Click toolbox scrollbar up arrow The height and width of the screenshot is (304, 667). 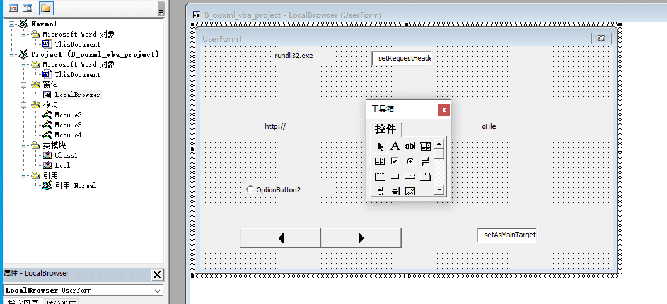pyautogui.click(x=439, y=144)
